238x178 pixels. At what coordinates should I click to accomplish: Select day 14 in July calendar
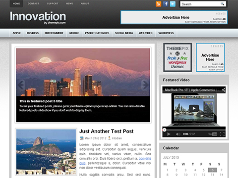pyautogui.click(x=221, y=175)
